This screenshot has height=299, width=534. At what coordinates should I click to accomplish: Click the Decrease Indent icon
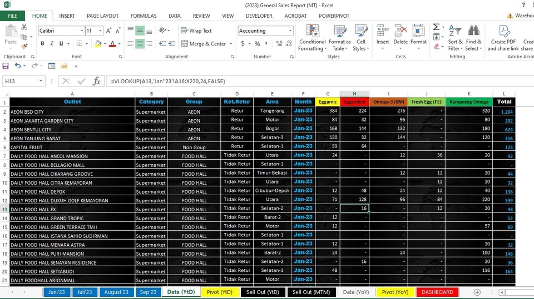coord(162,43)
